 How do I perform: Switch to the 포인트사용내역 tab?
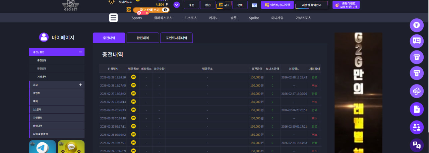pyautogui.click(x=176, y=38)
